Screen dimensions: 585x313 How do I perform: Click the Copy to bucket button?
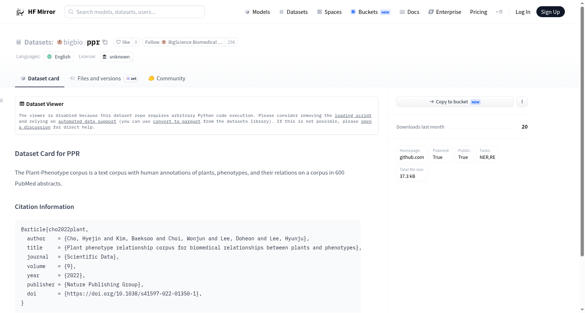coord(455,102)
